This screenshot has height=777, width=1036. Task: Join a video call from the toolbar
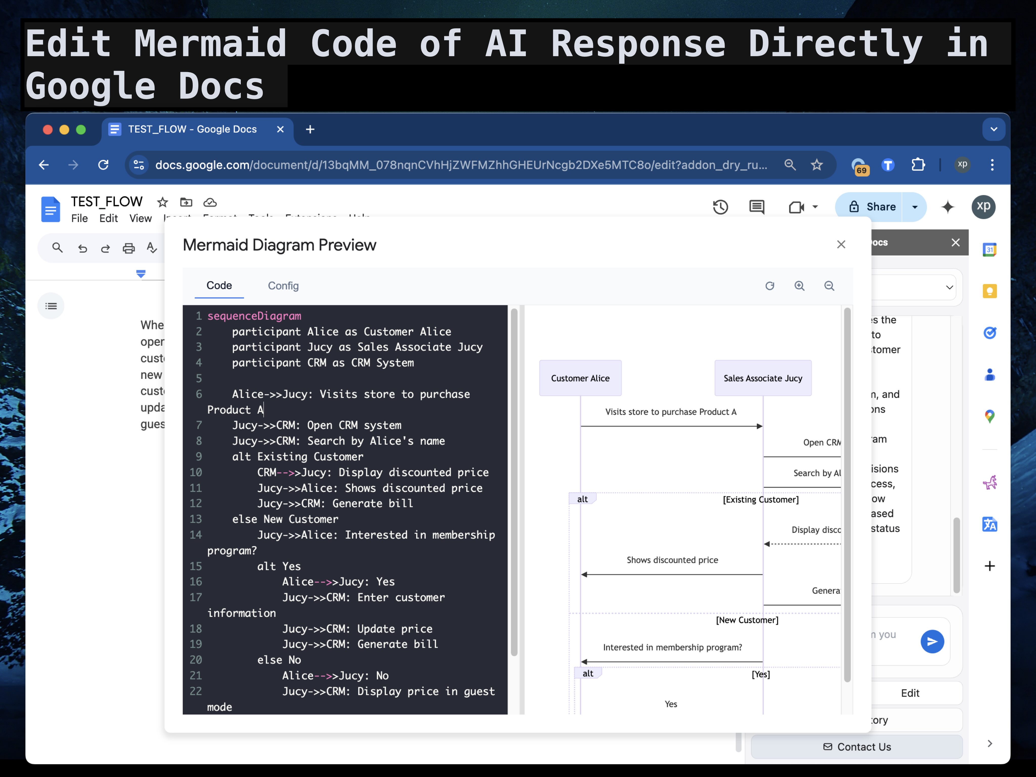pyautogui.click(x=796, y=207)
